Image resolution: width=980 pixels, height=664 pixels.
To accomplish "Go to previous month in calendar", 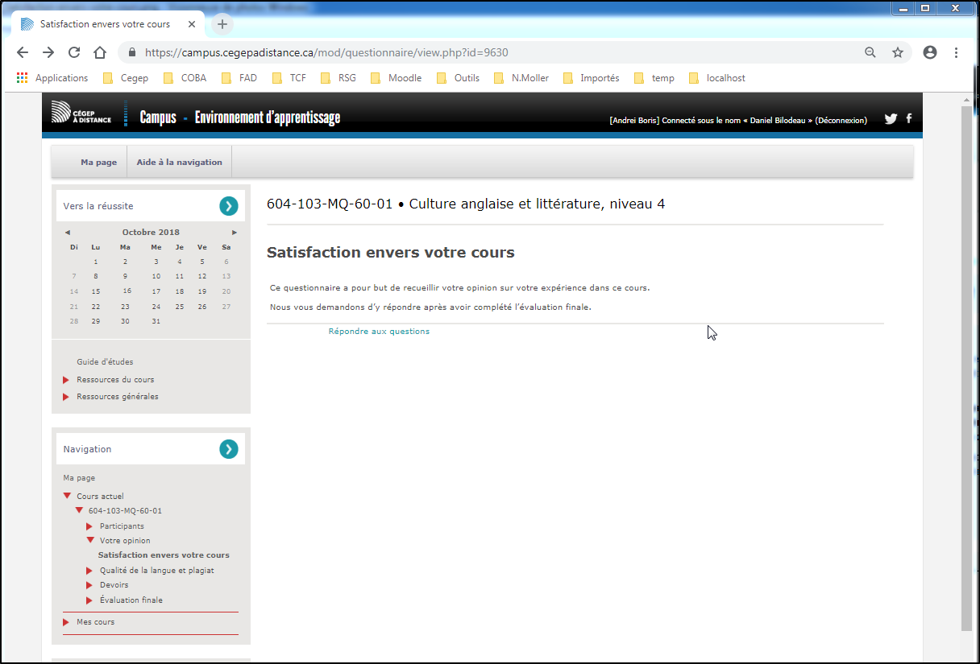I will (x=68, y=233).
